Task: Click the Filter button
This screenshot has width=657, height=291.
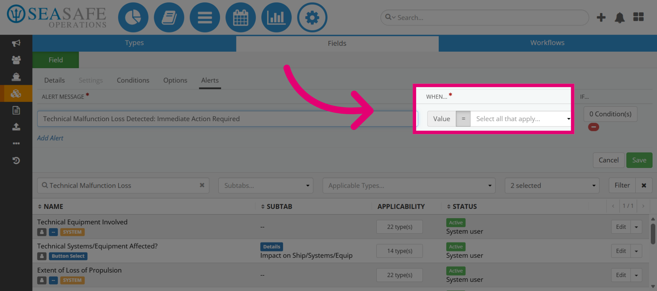Action: 622,185
